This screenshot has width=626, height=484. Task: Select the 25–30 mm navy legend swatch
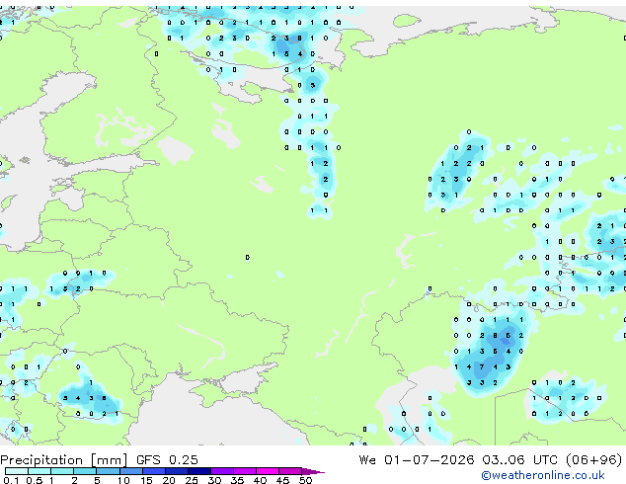198,471
